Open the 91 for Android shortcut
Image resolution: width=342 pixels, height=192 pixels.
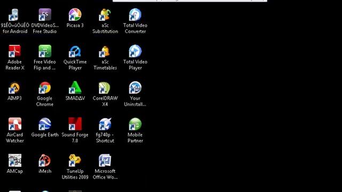click(14, 15)
